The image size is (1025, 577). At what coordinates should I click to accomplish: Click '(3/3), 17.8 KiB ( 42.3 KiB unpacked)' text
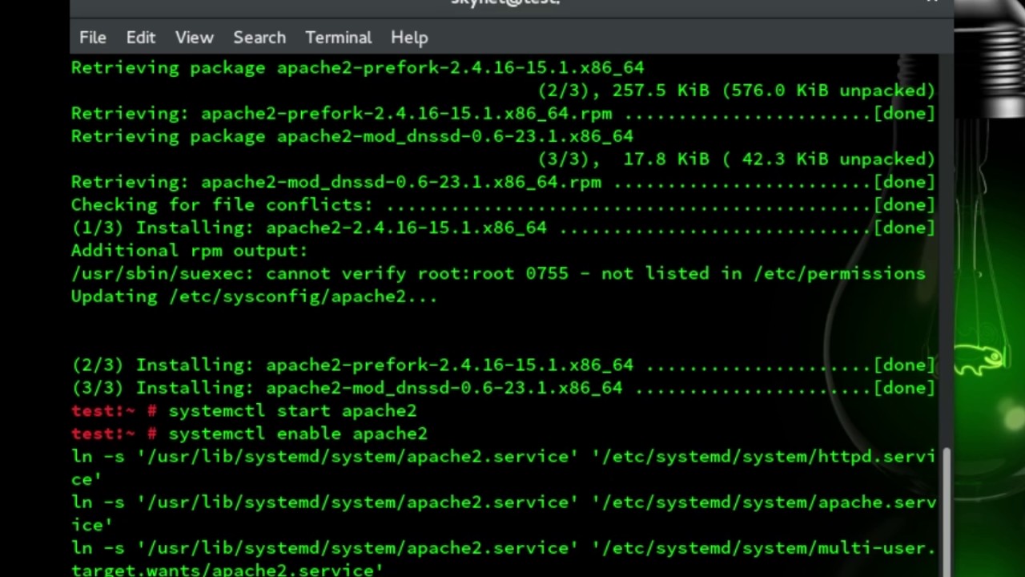tap(736, 159)
